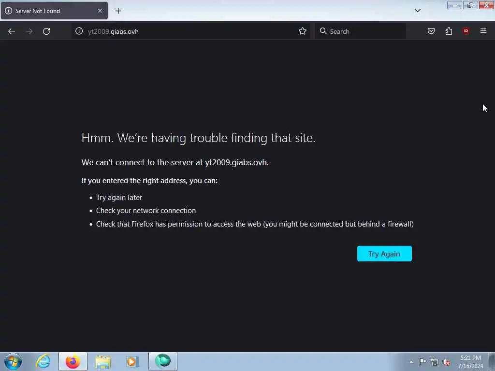List all tabs dropdown arrow

pos(417,11)
